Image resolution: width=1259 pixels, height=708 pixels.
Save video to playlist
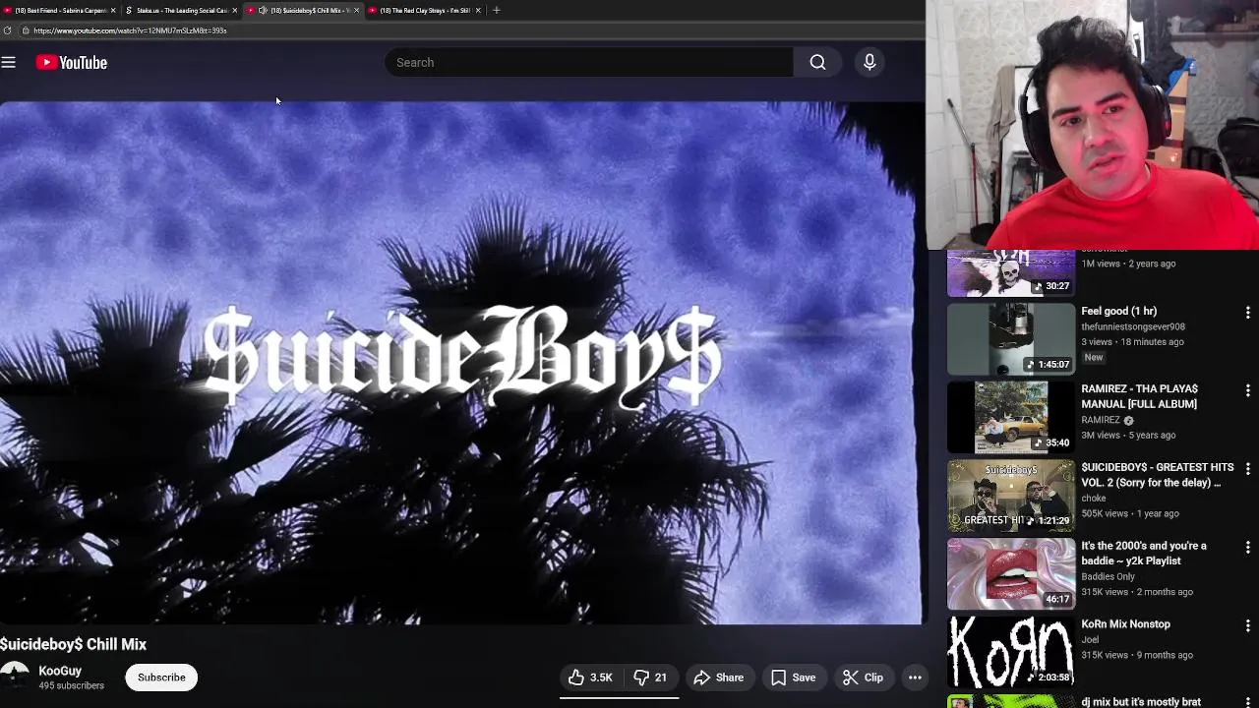(794, 678)
